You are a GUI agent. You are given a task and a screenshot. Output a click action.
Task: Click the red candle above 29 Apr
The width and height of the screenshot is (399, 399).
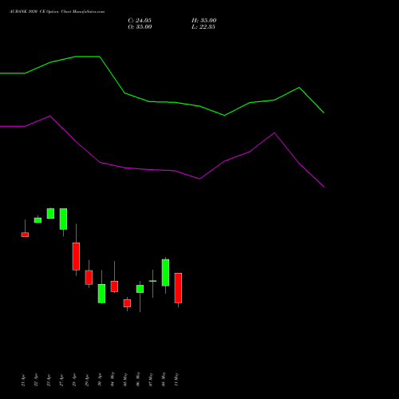89,278
